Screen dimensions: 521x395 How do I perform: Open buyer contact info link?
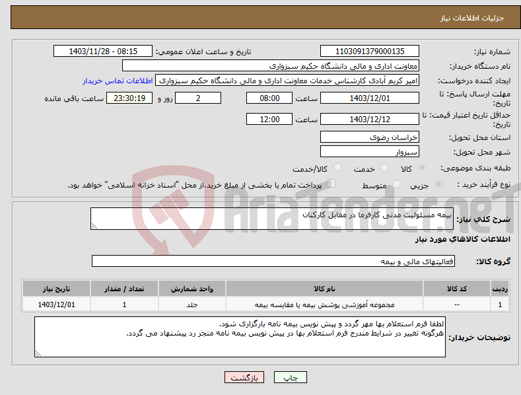point(118,81)
